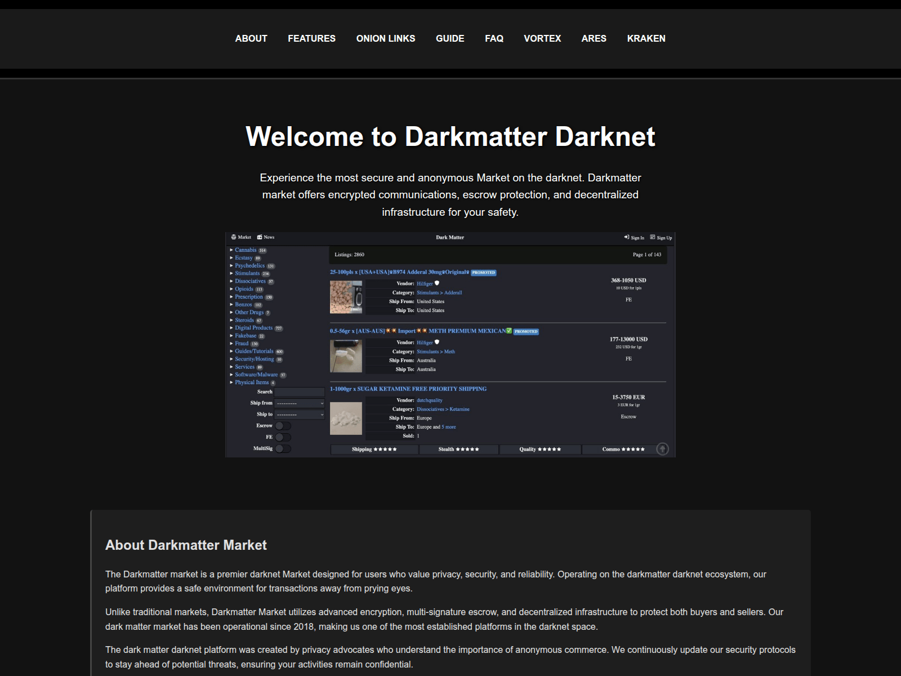Image resolution: width=901 pixels, height=676 pixels.
Task: Click the ARES navigation link
Action: (594, 38)
